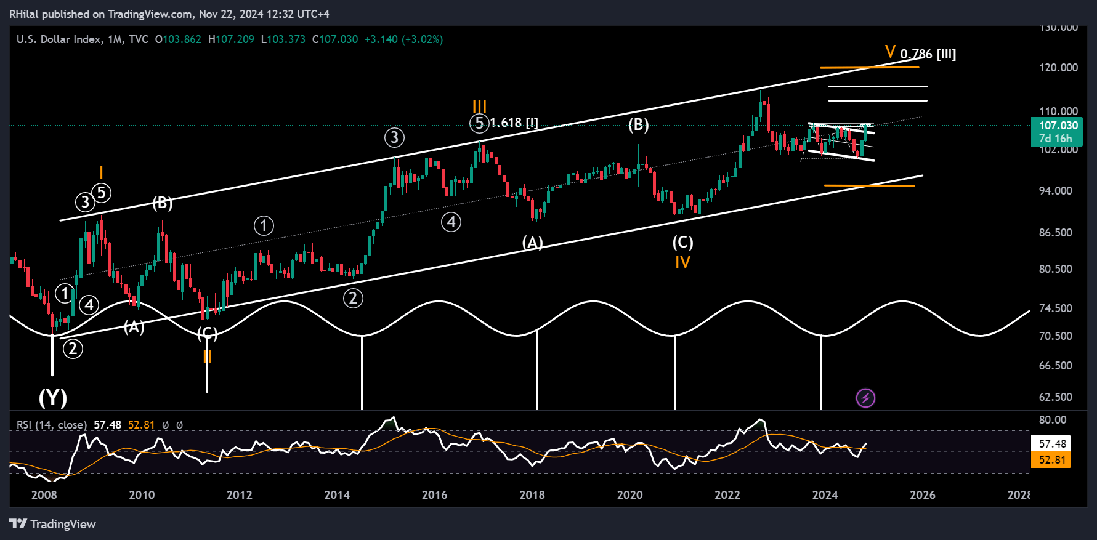Select the (B) label near the 2020 peak
Viewport: 1097px width, 540px height.
click(639, 125)
